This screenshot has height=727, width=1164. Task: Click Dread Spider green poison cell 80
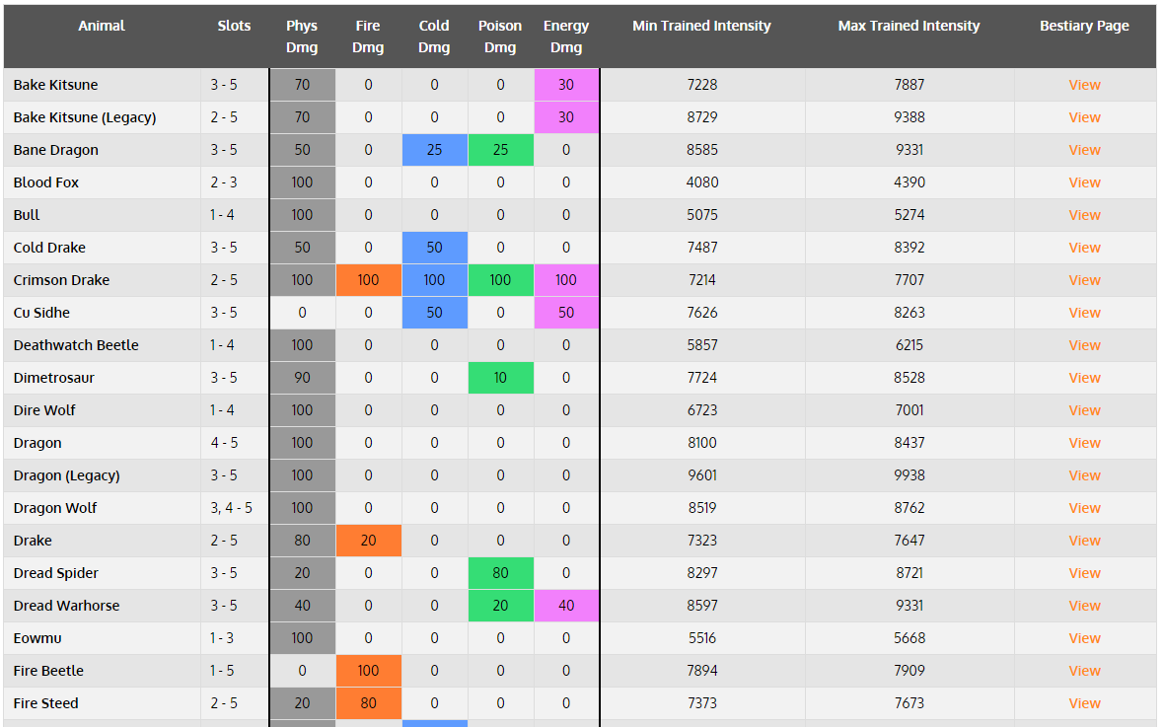click(x=500, y=573)
